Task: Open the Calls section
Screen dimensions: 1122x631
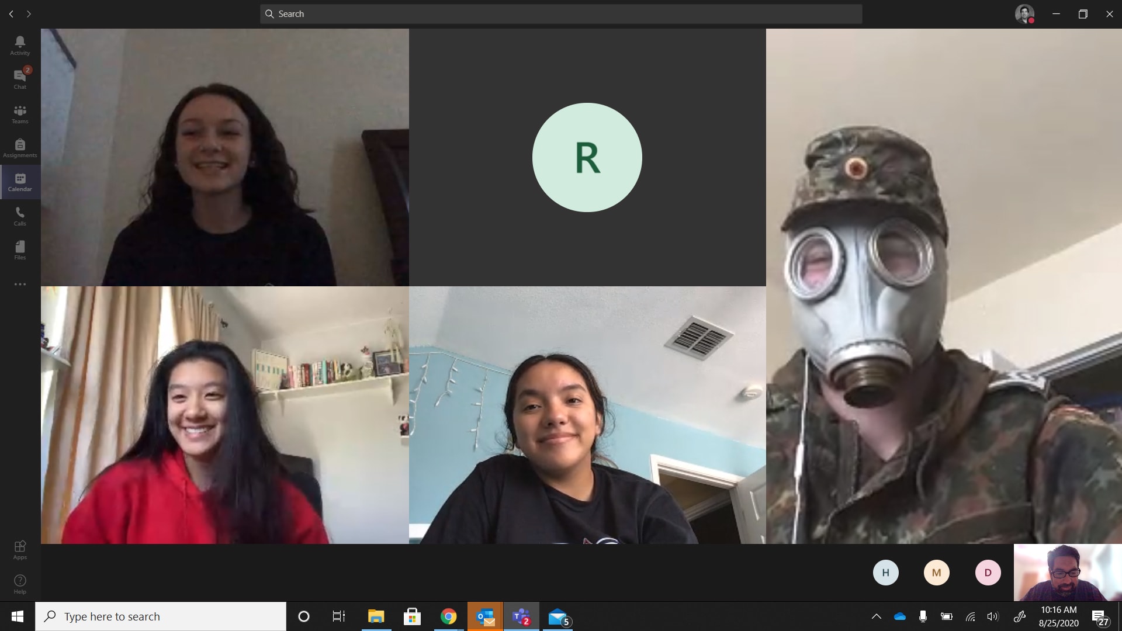Action: click(20, 216)
